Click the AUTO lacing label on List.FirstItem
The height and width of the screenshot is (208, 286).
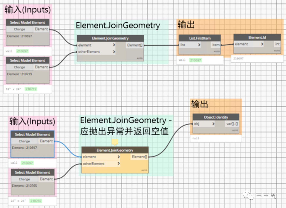[217, 51]
